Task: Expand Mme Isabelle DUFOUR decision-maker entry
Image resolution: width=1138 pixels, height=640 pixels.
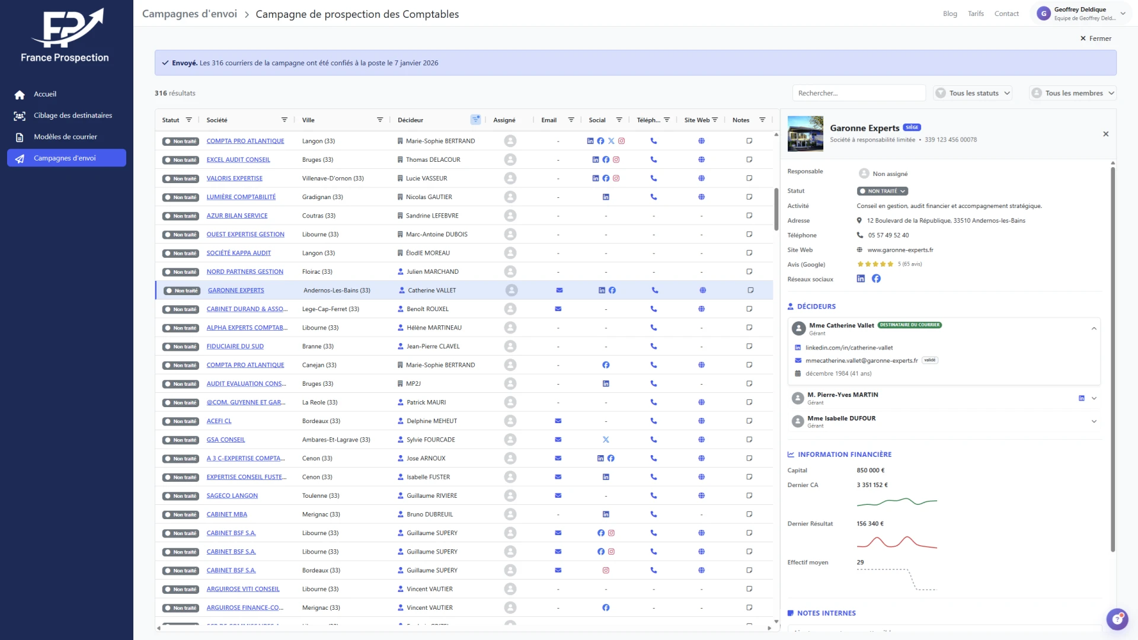Action: point(1094,421)
